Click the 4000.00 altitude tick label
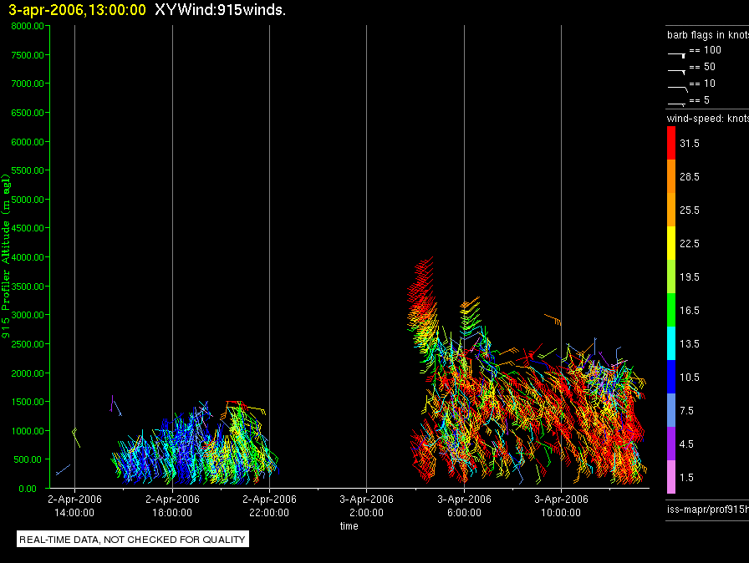 click(x=28, y=257)
